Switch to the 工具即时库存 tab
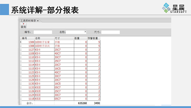Image resolution: width=191 pixels, height=108 pixels. click(x=28, y=21)
